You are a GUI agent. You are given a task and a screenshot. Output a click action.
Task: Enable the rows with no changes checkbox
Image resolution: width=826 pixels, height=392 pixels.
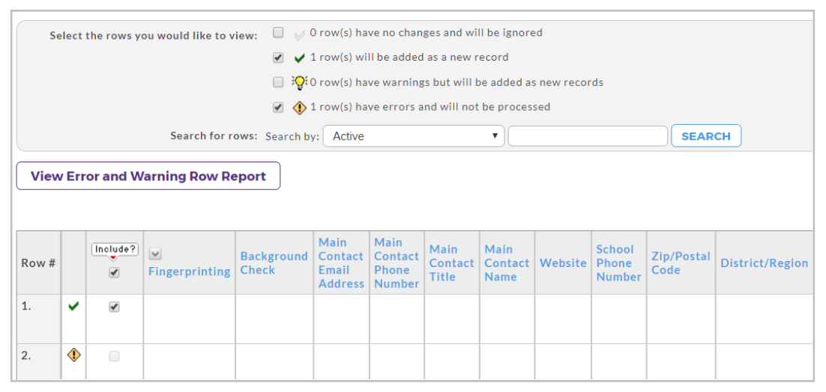coord(278,33)
